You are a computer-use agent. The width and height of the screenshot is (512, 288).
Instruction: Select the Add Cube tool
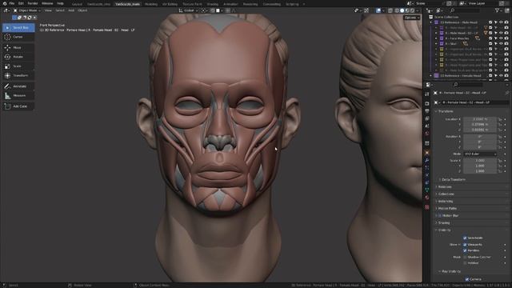tap(18, 106)
